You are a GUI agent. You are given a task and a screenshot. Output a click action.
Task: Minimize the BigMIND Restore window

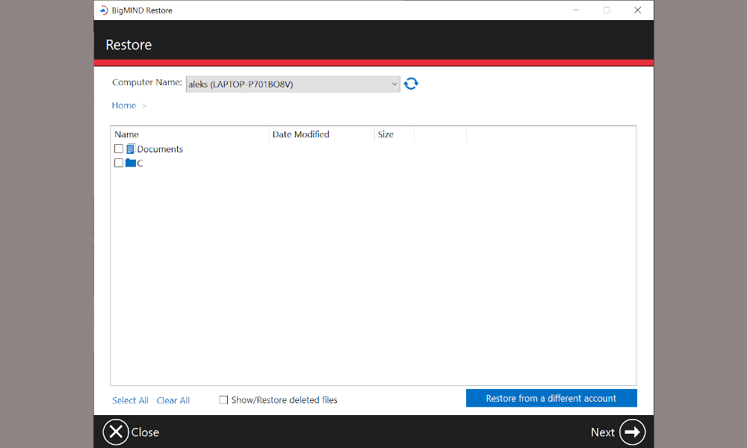pos(576,10)
